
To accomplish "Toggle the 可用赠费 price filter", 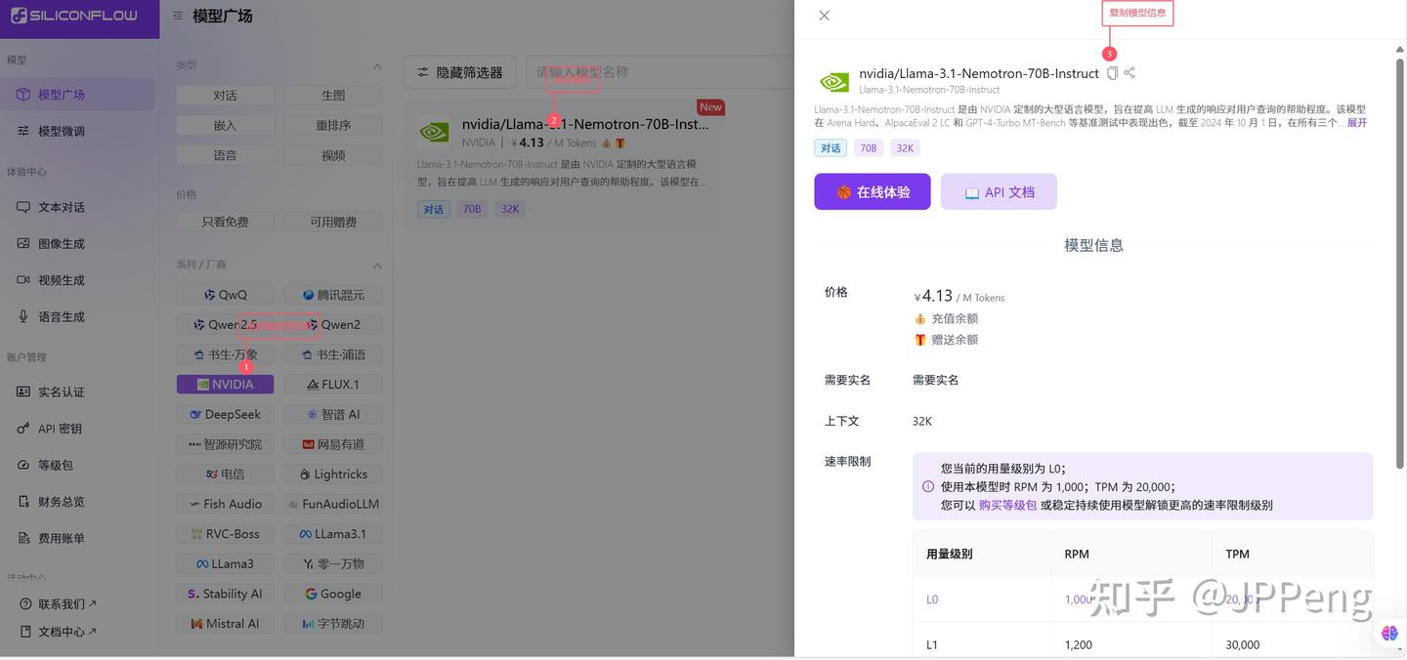I will [333, 222].
